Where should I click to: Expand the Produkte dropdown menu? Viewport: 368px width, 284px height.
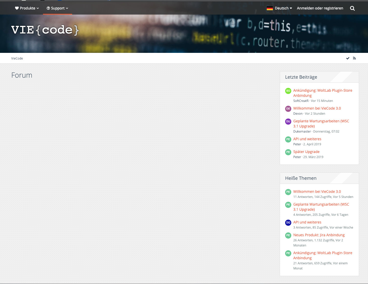[x=27, y=8]
